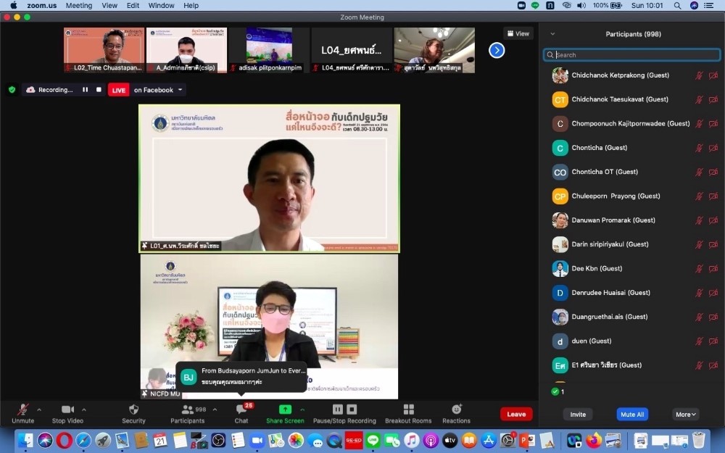Open the Window menu in menu bar

(x=161, y=5)
